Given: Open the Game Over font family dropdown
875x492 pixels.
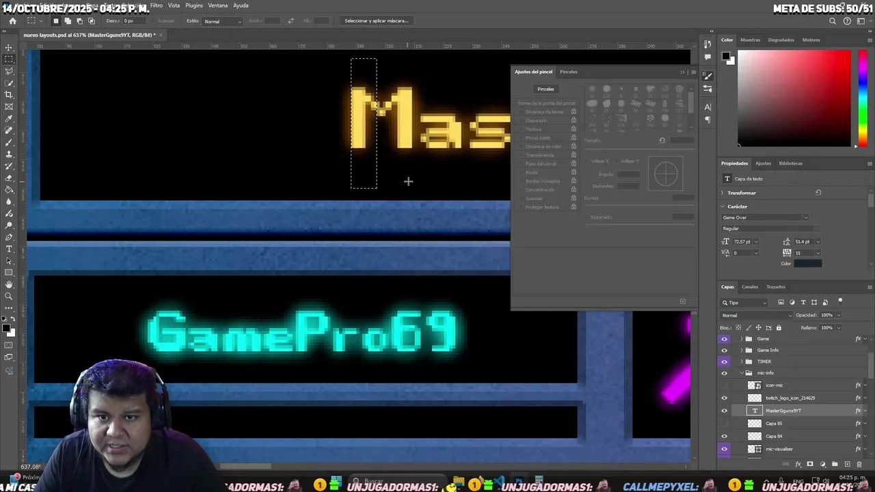Looking at the screenshot, I should pyautogui.click(x=765, y=217).
